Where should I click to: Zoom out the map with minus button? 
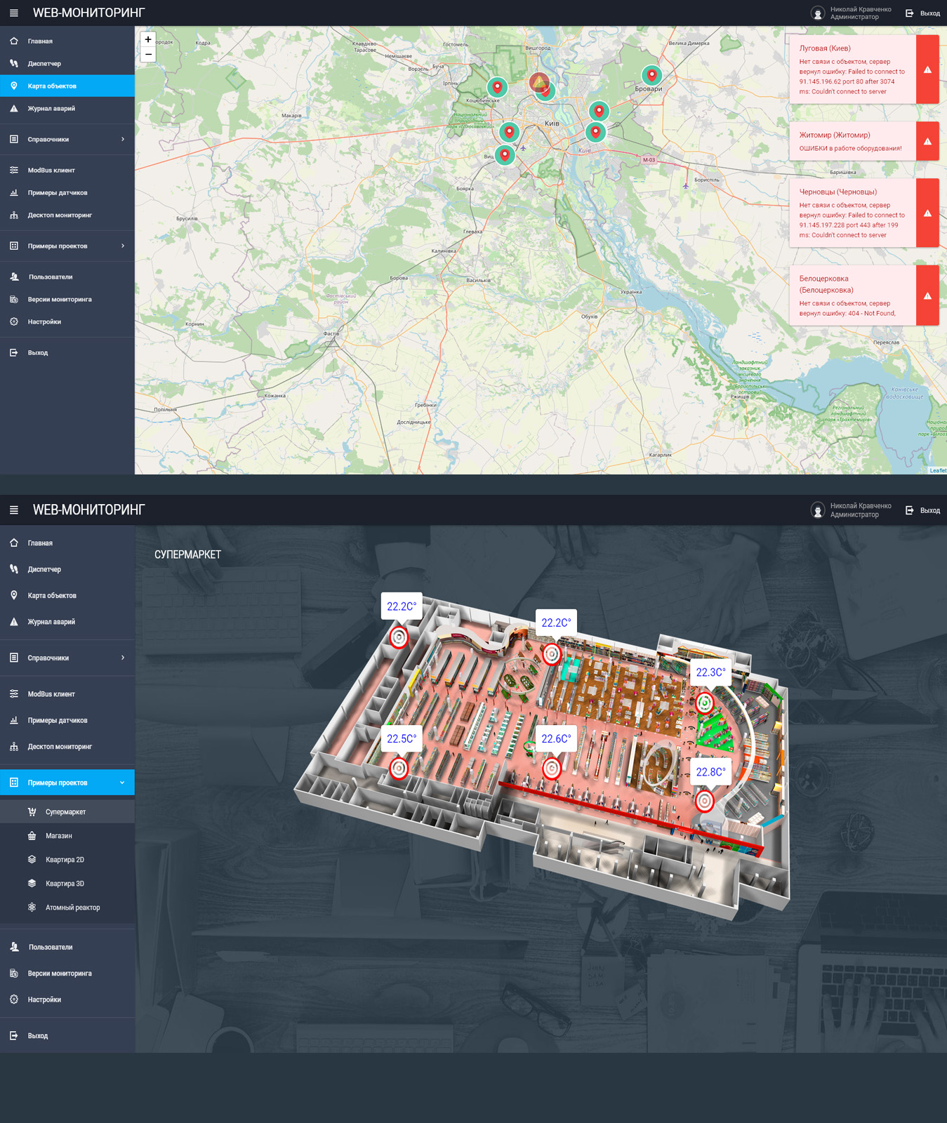tap(148, 55)
